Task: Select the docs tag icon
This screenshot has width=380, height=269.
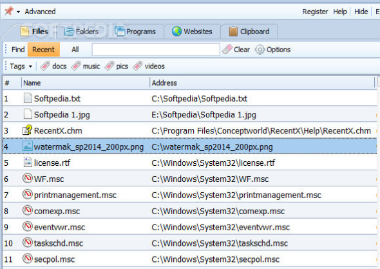Action: click(45, 66)
